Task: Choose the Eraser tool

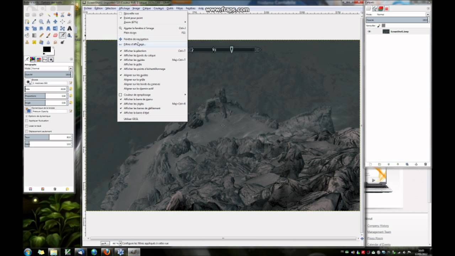Action: [55, 35]
